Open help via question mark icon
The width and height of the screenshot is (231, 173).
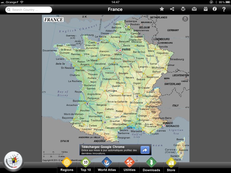[224, 9]
